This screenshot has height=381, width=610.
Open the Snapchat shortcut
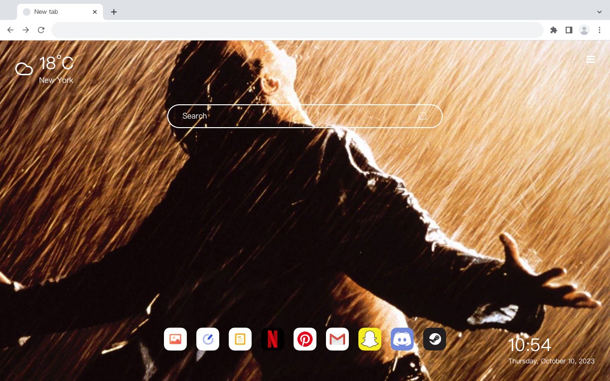[x=370, y=339]
